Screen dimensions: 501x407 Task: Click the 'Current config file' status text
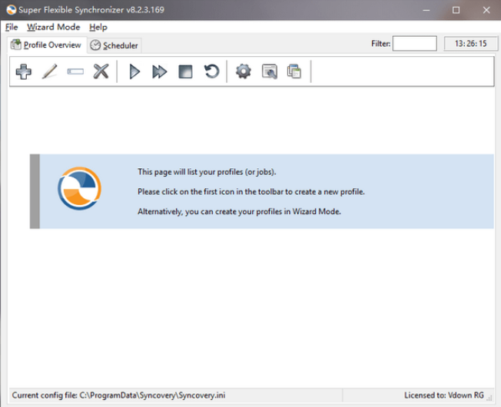tap(118, 395)
